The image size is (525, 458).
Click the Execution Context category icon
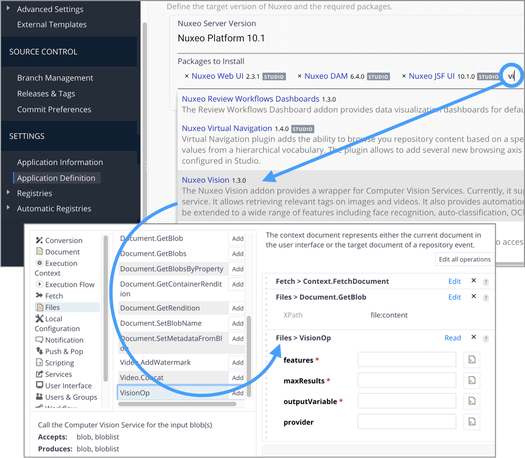click(x=39, y=263)
